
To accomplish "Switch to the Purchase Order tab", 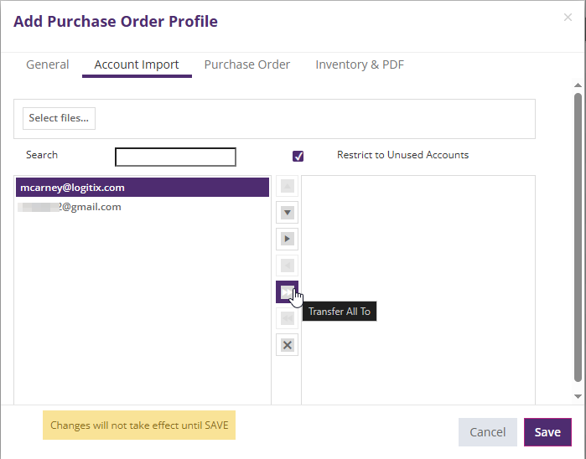I will coord(247,64).
